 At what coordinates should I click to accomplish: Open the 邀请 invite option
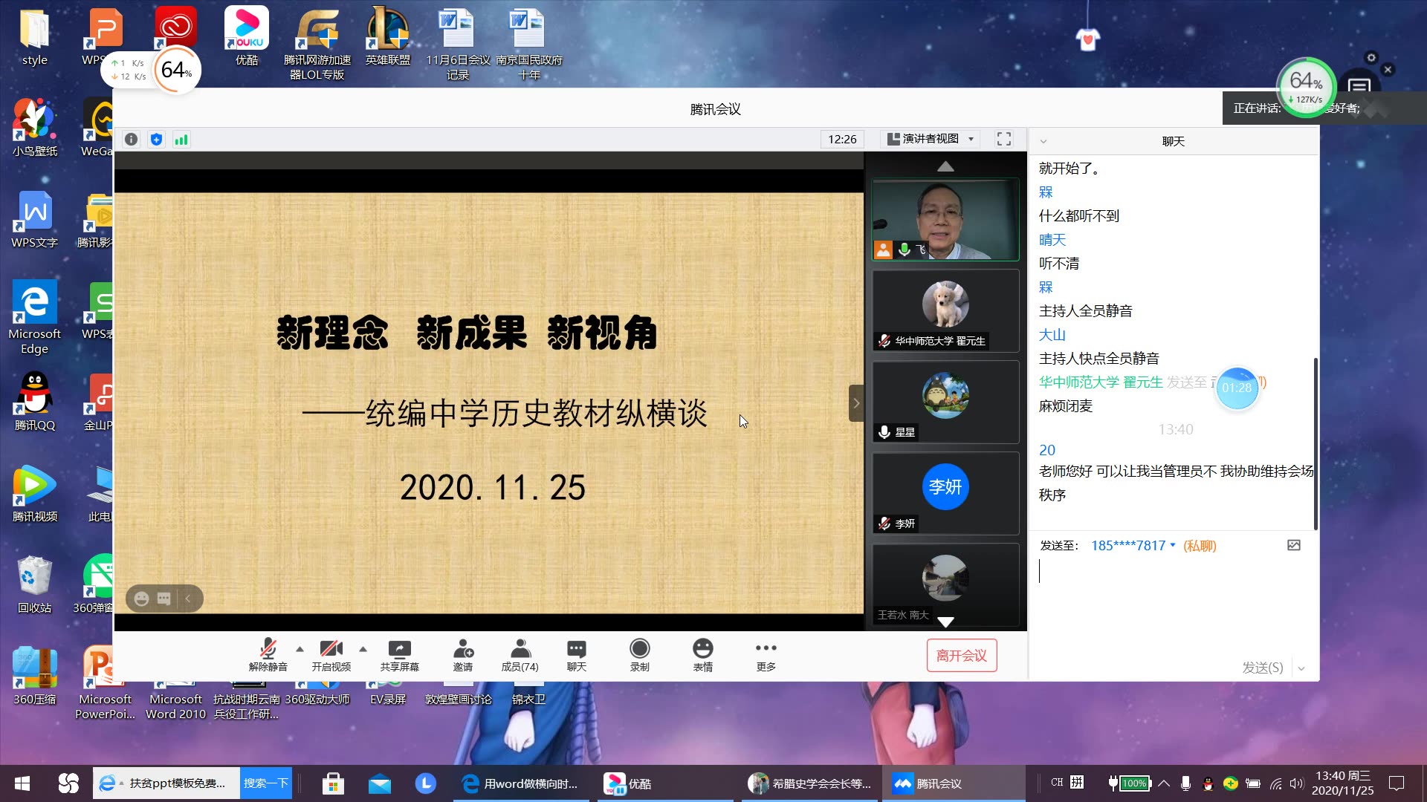[x=463, y=655]
